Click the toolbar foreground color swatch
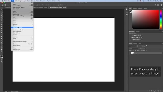This screenshot has width=163, height=92. point(1,57)
